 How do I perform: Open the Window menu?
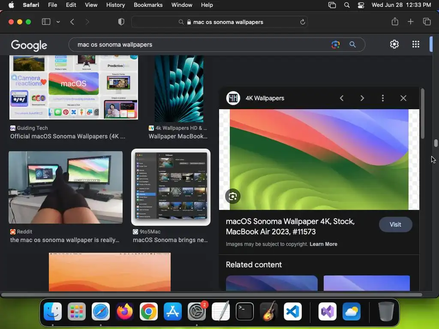182,5
